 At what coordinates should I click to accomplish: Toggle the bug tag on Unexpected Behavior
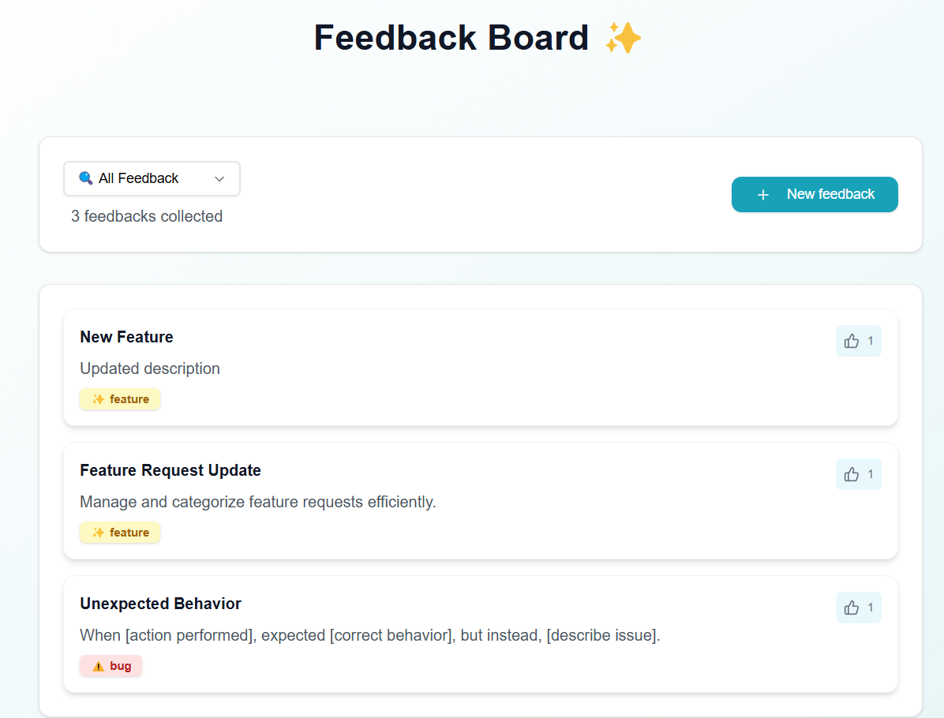[111, 666]
